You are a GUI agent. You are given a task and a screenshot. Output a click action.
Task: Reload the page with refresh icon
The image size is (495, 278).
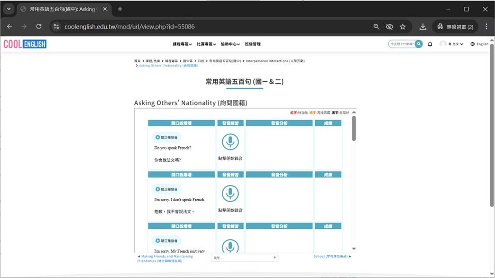[x=39, y=27]
